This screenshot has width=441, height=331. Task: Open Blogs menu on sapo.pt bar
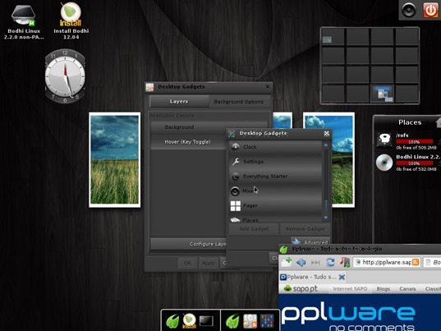[x=383, y=289]
